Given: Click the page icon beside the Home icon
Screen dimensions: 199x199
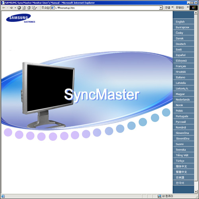Looking at the screenshot, I should [34, 8].
